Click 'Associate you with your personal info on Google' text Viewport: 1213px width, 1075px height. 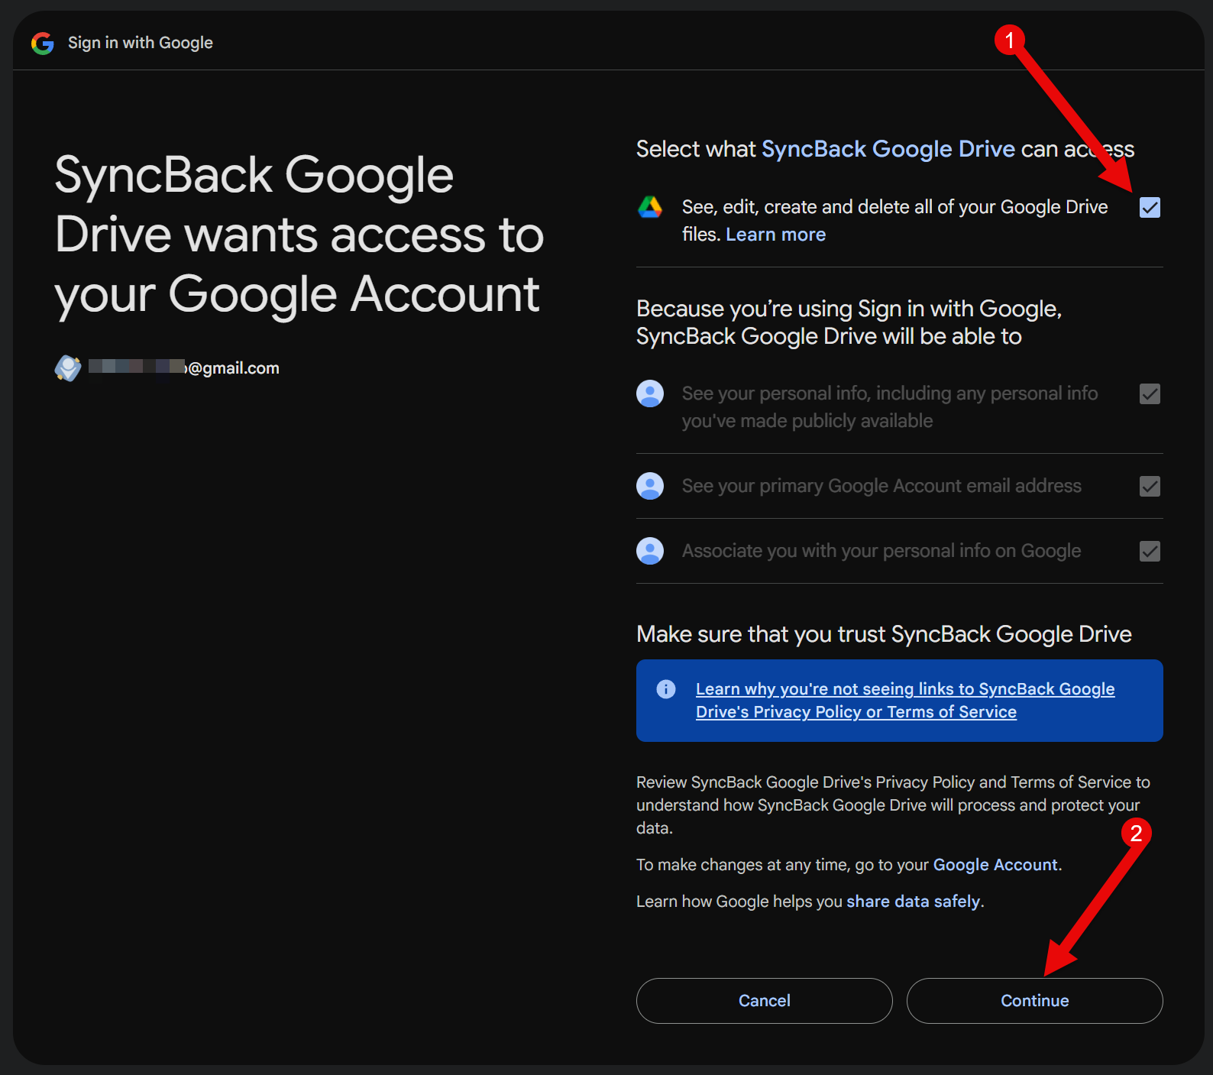point(881,551)
